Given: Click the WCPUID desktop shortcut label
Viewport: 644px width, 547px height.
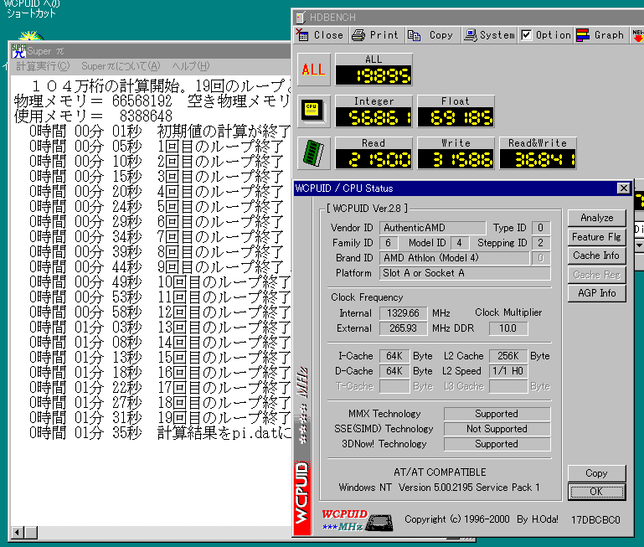Looking at the screenshot, I should click(32, 9).
